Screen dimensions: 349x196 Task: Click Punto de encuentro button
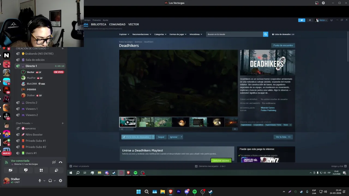pos(283,45)
